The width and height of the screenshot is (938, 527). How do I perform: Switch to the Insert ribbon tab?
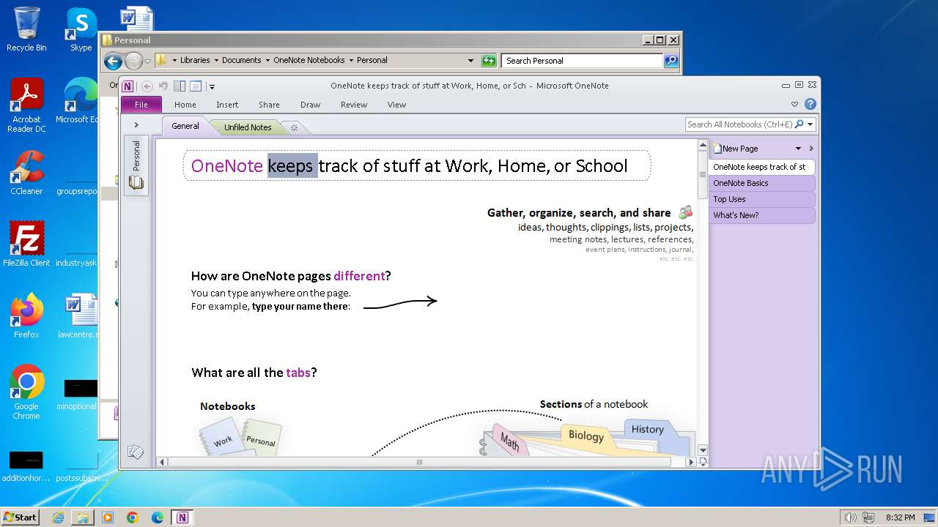point(227,105)
